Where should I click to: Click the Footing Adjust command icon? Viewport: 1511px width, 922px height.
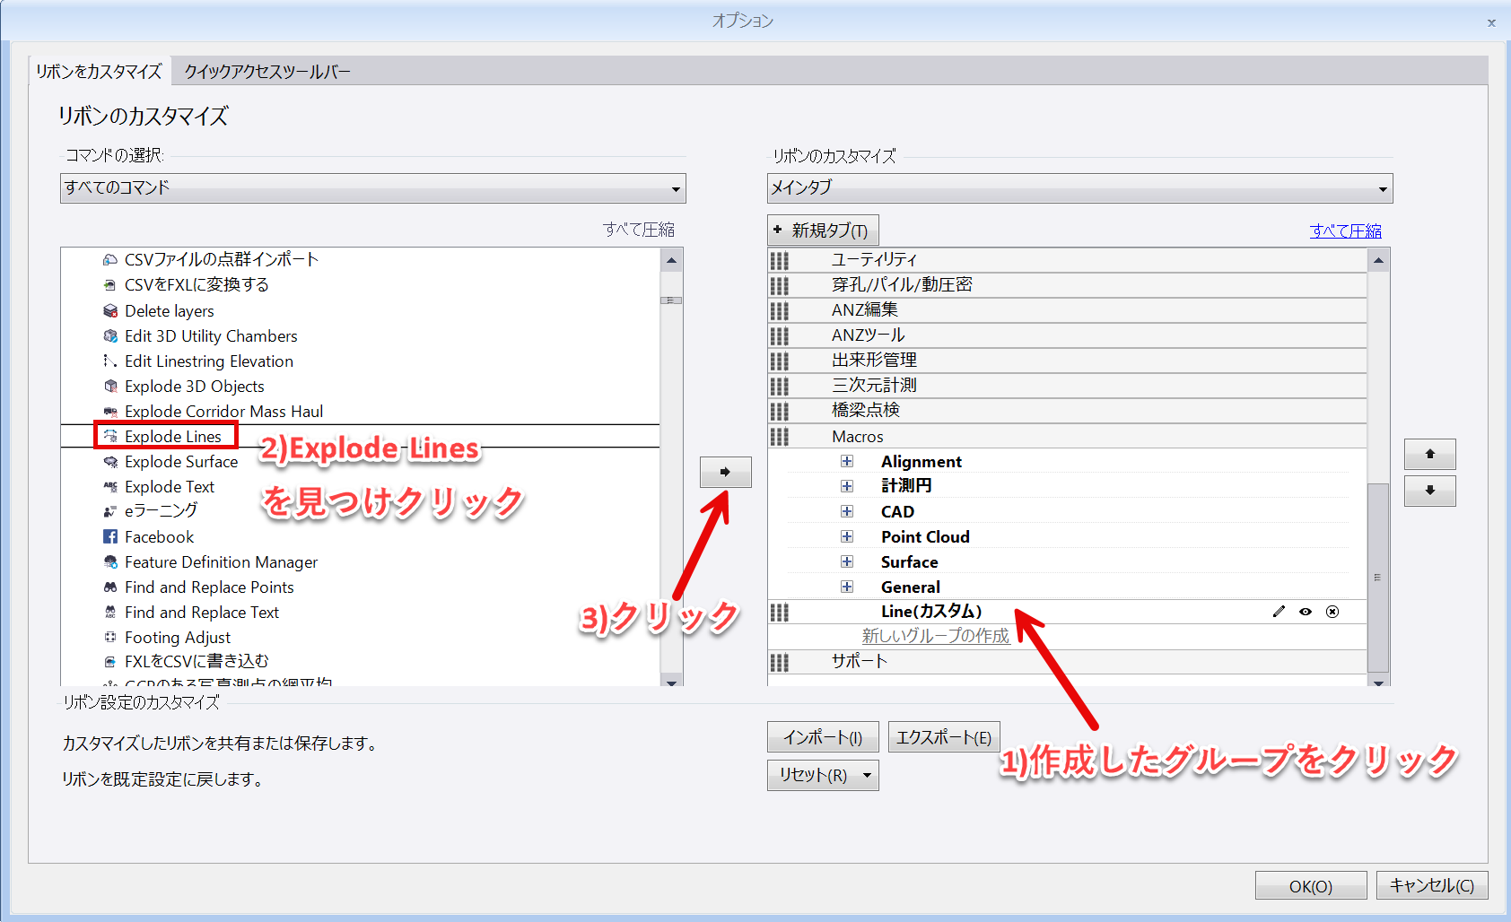pyautogui.click(x=110, y=638)
